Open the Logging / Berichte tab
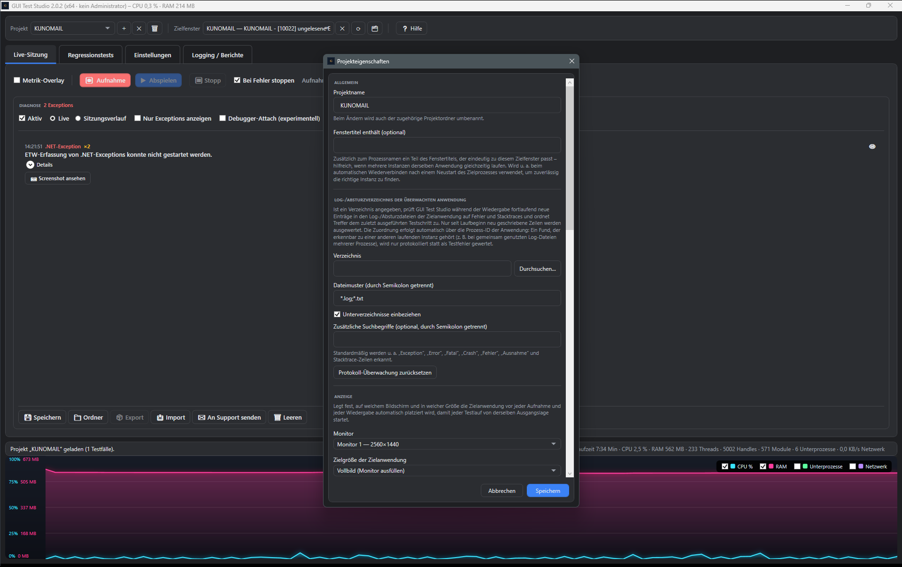Screen dimensions: 902x567 click(217, 55)
